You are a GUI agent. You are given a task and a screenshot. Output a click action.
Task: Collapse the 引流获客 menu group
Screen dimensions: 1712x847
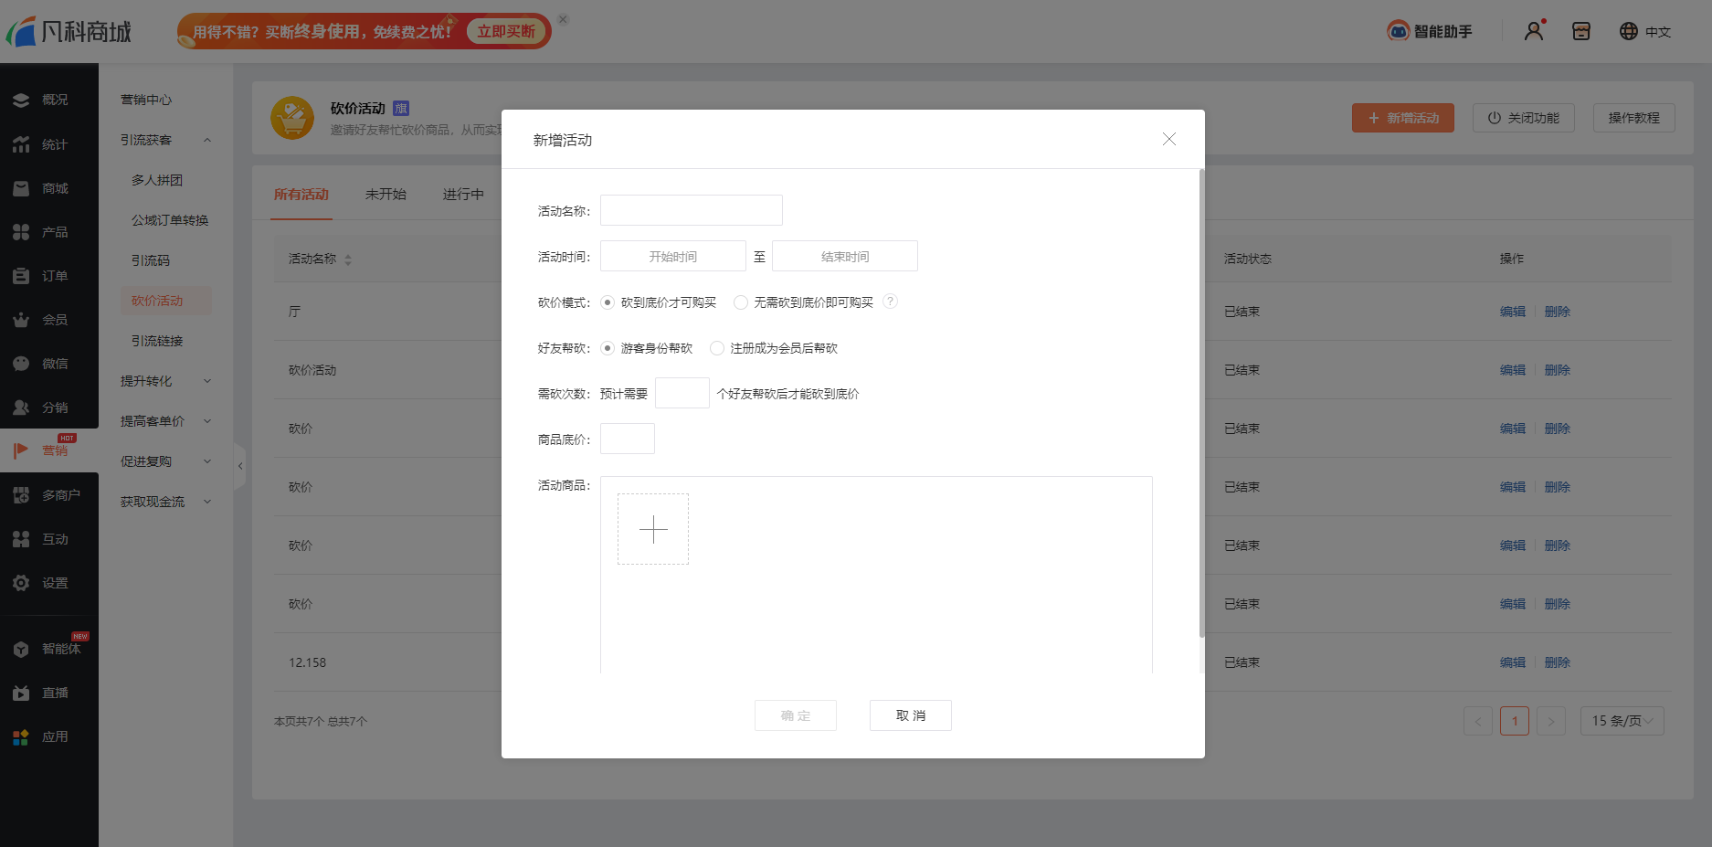207,140
